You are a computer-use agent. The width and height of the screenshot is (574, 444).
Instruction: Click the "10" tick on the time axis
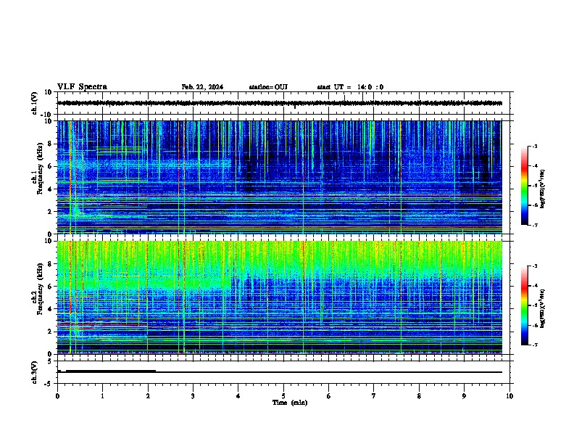click(x=509, y=396)
